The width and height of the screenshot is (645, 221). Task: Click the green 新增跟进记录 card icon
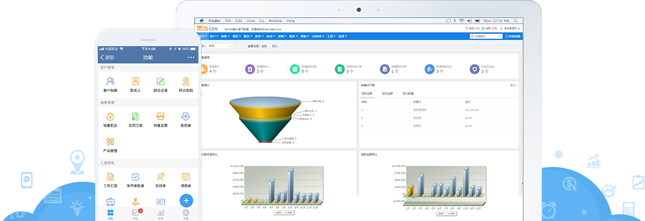(x=294, y=69)
